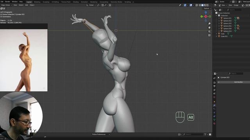Screen dimensions: 250x140
Task: Open the pivot point dropdown
Action: tap(98, 5)
